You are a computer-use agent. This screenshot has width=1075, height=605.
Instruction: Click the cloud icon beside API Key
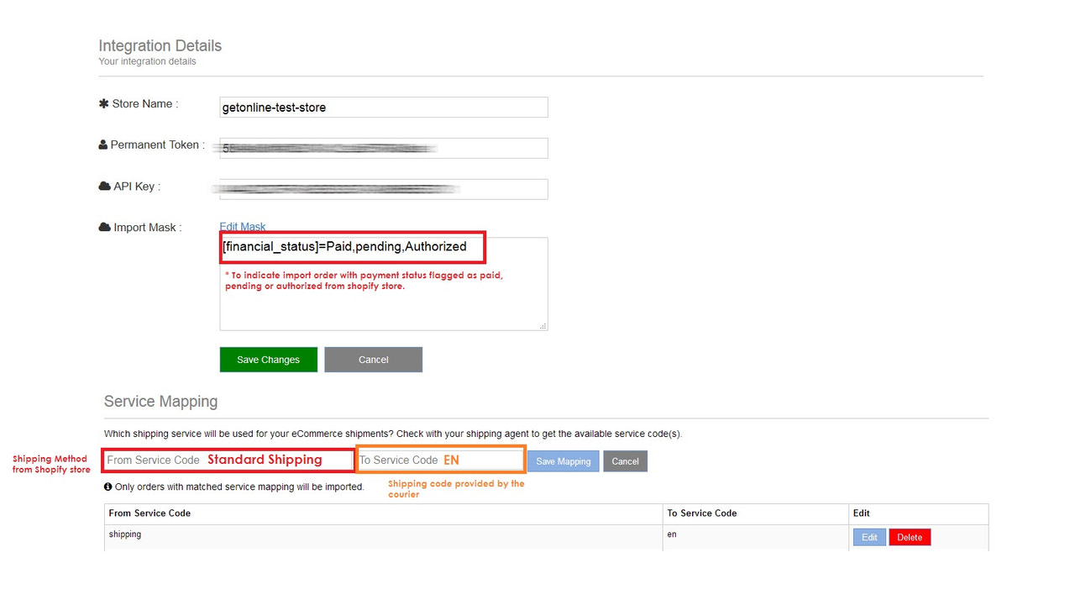(x=102, y=186)
